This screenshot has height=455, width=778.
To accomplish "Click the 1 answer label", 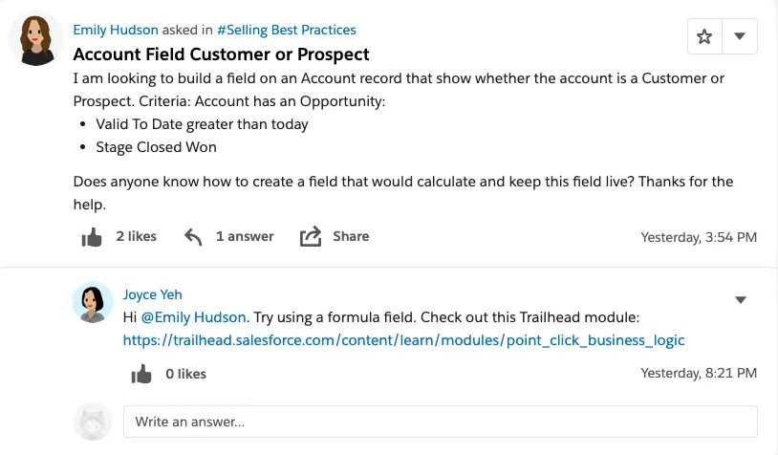I will pos(245,236).
